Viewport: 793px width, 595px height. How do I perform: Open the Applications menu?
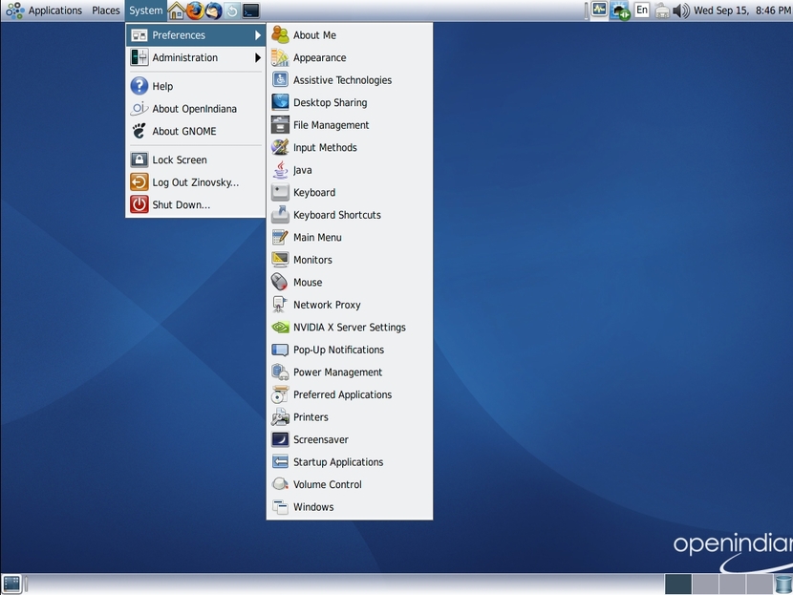tap(44, 11)
